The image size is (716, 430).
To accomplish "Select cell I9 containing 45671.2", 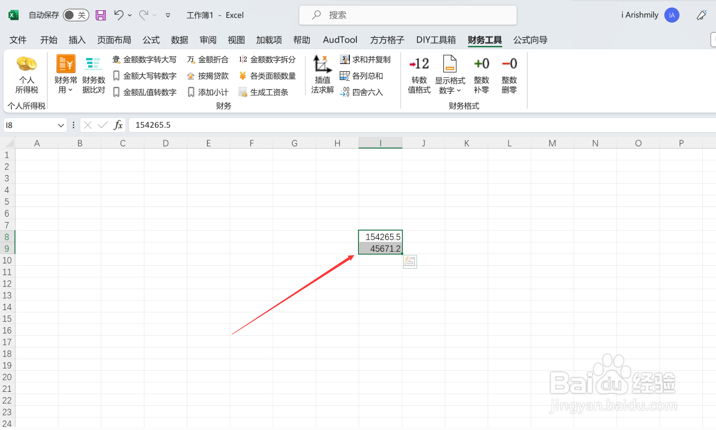I will coord(380,248).
